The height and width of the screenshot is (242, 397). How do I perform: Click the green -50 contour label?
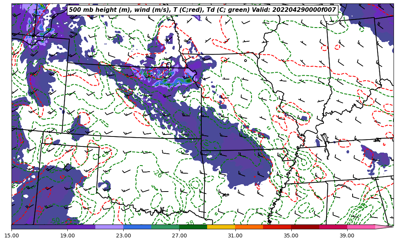(55, 221)
